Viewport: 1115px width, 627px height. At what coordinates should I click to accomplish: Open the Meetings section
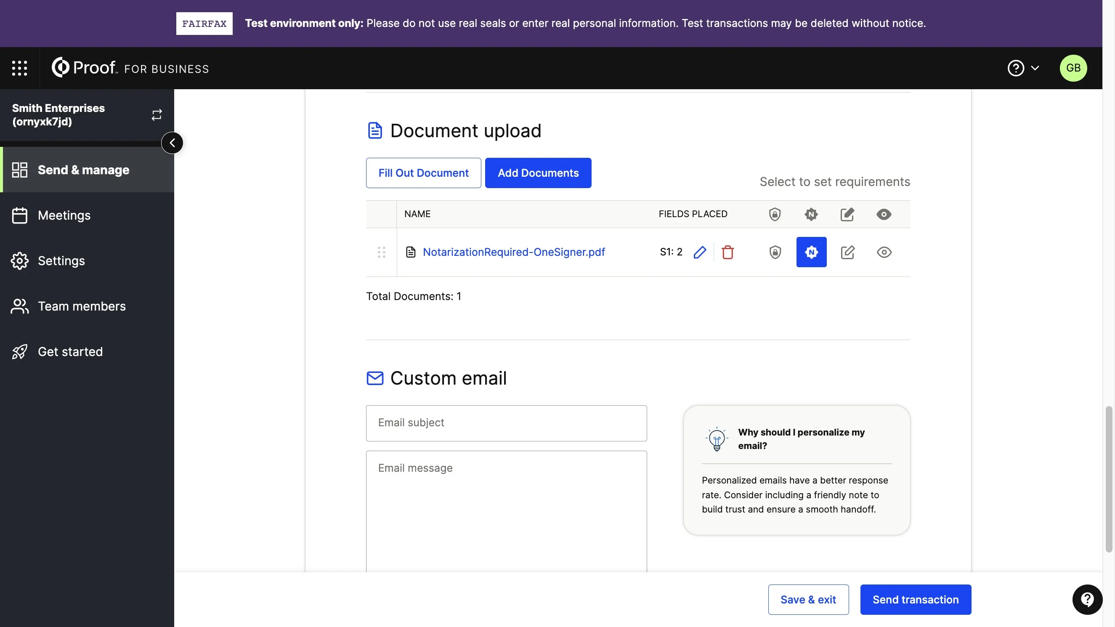point(87,215)
